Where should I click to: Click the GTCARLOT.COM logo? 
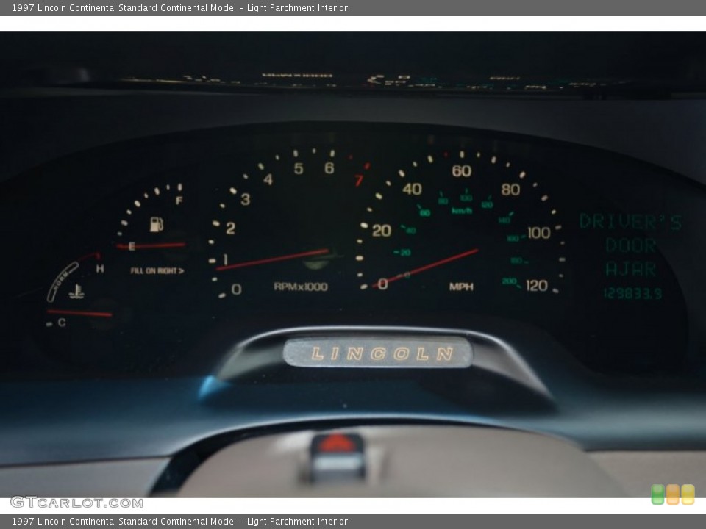(x=76, y=502)
